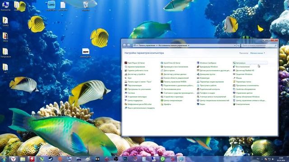The image size is (289, 162).
Task: Open Устранение неполадок
Action: [135, 97]
